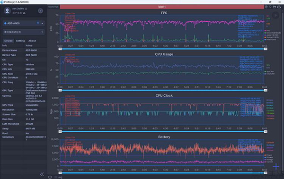
Task: Click the blue plus add-chart icon
Action: pyautogui.click(x=276, y=166)
